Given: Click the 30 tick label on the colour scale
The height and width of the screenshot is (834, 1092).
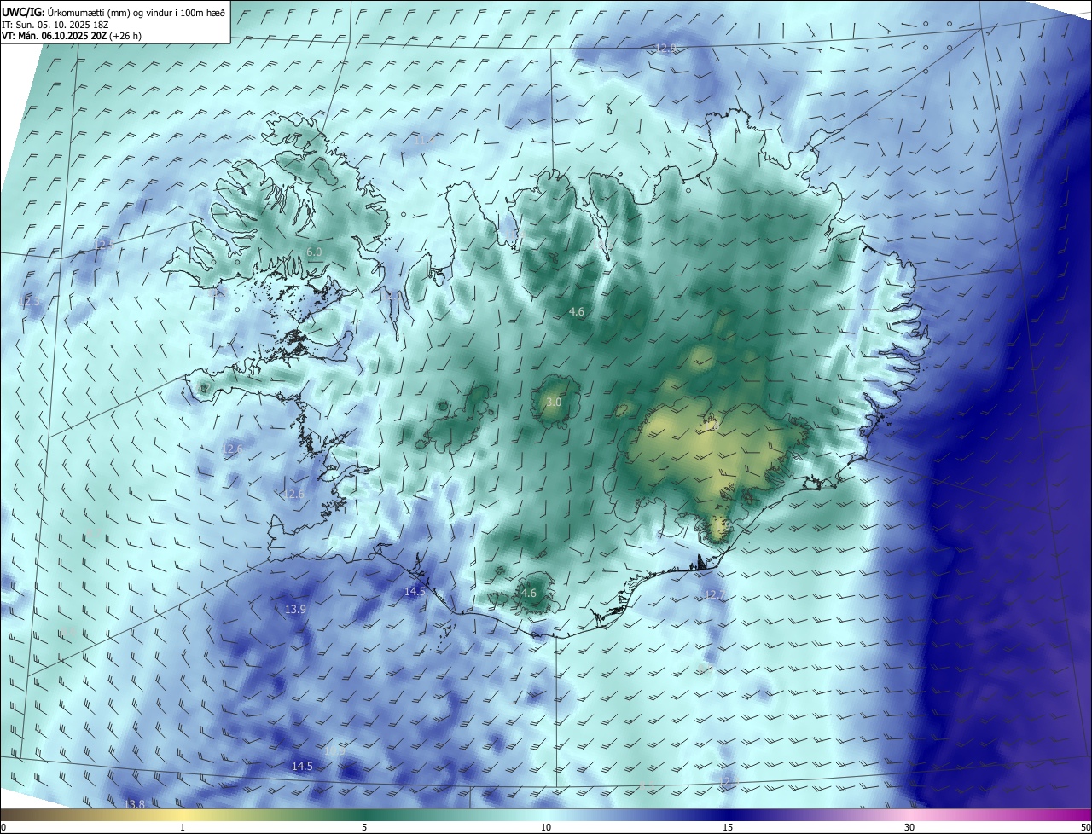Looking at the screenshot, I should (909, 827).
